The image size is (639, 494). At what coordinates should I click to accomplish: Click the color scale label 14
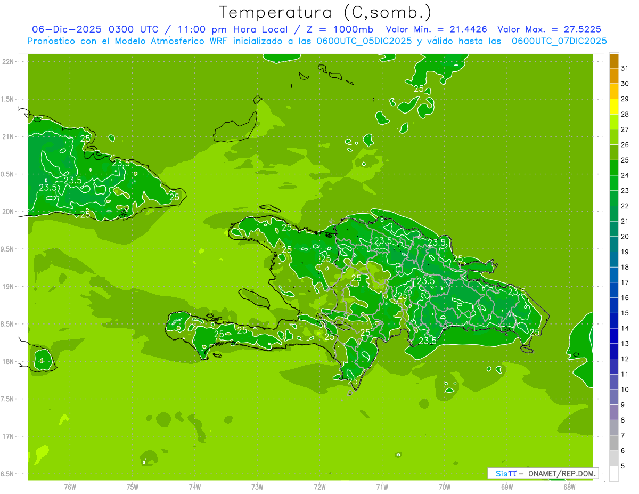[x=625, y=328]
